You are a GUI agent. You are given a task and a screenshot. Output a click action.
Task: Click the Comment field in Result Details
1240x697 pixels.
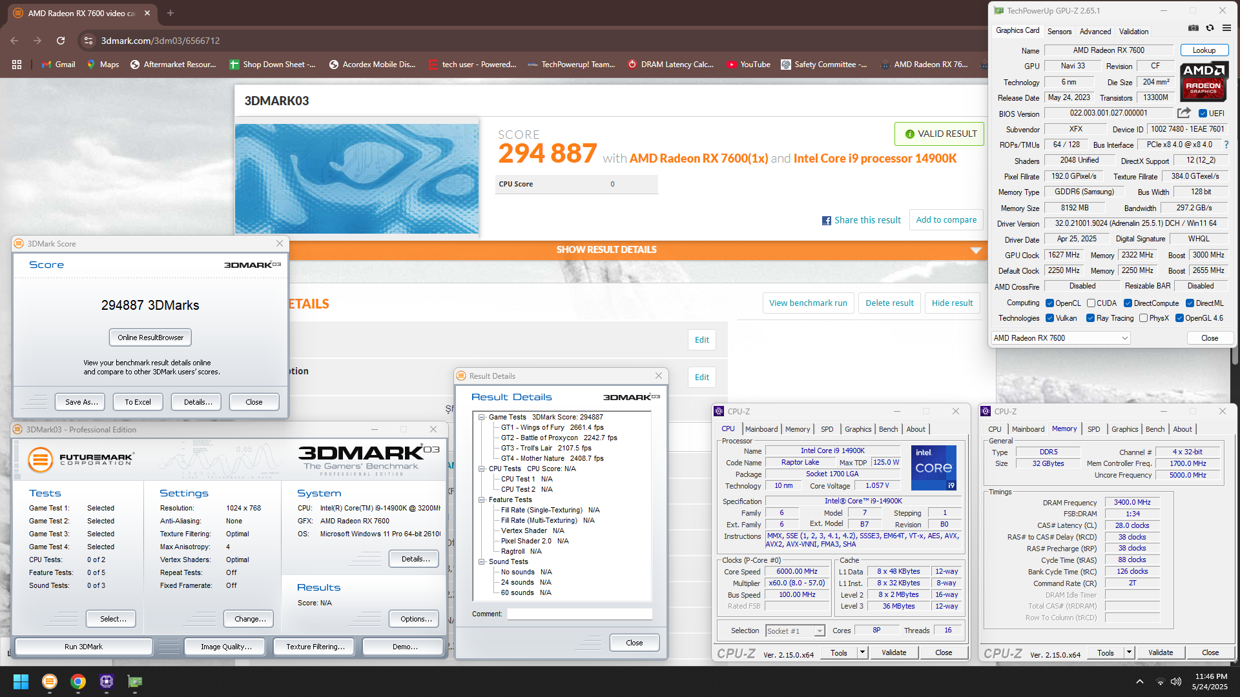579,614
